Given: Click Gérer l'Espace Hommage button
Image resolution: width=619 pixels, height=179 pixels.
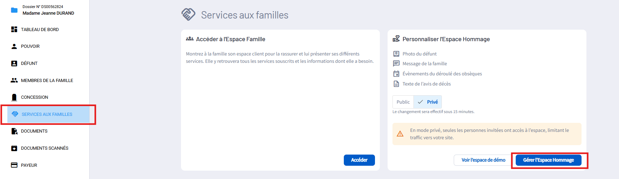Looking at the screenshot, I should pos(548,160).
